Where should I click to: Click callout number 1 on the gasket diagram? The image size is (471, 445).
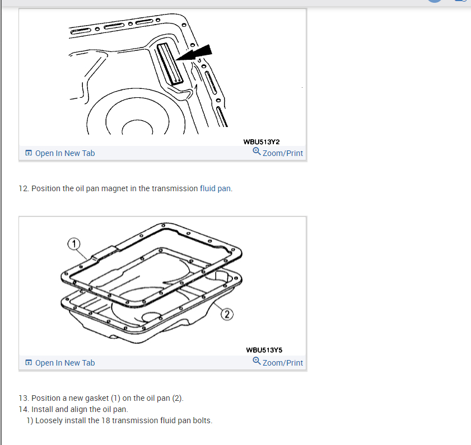74,244
